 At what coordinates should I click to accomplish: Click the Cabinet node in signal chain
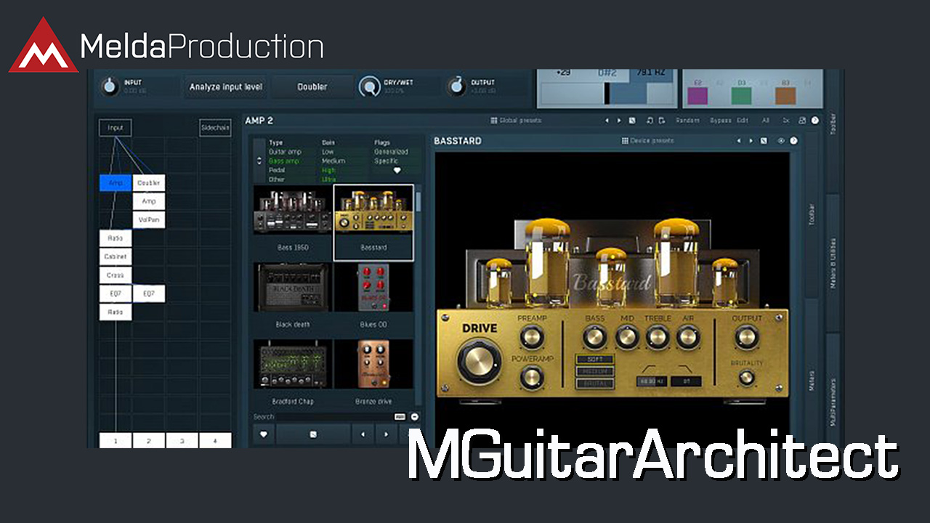[116, 256]
